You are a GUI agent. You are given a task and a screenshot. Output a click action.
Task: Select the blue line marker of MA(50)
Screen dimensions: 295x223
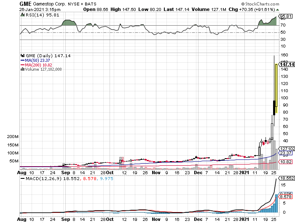[22, 61]
